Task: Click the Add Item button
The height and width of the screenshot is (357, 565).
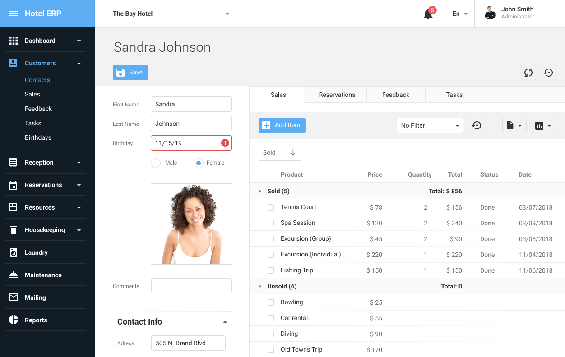Action: (282, 125)
